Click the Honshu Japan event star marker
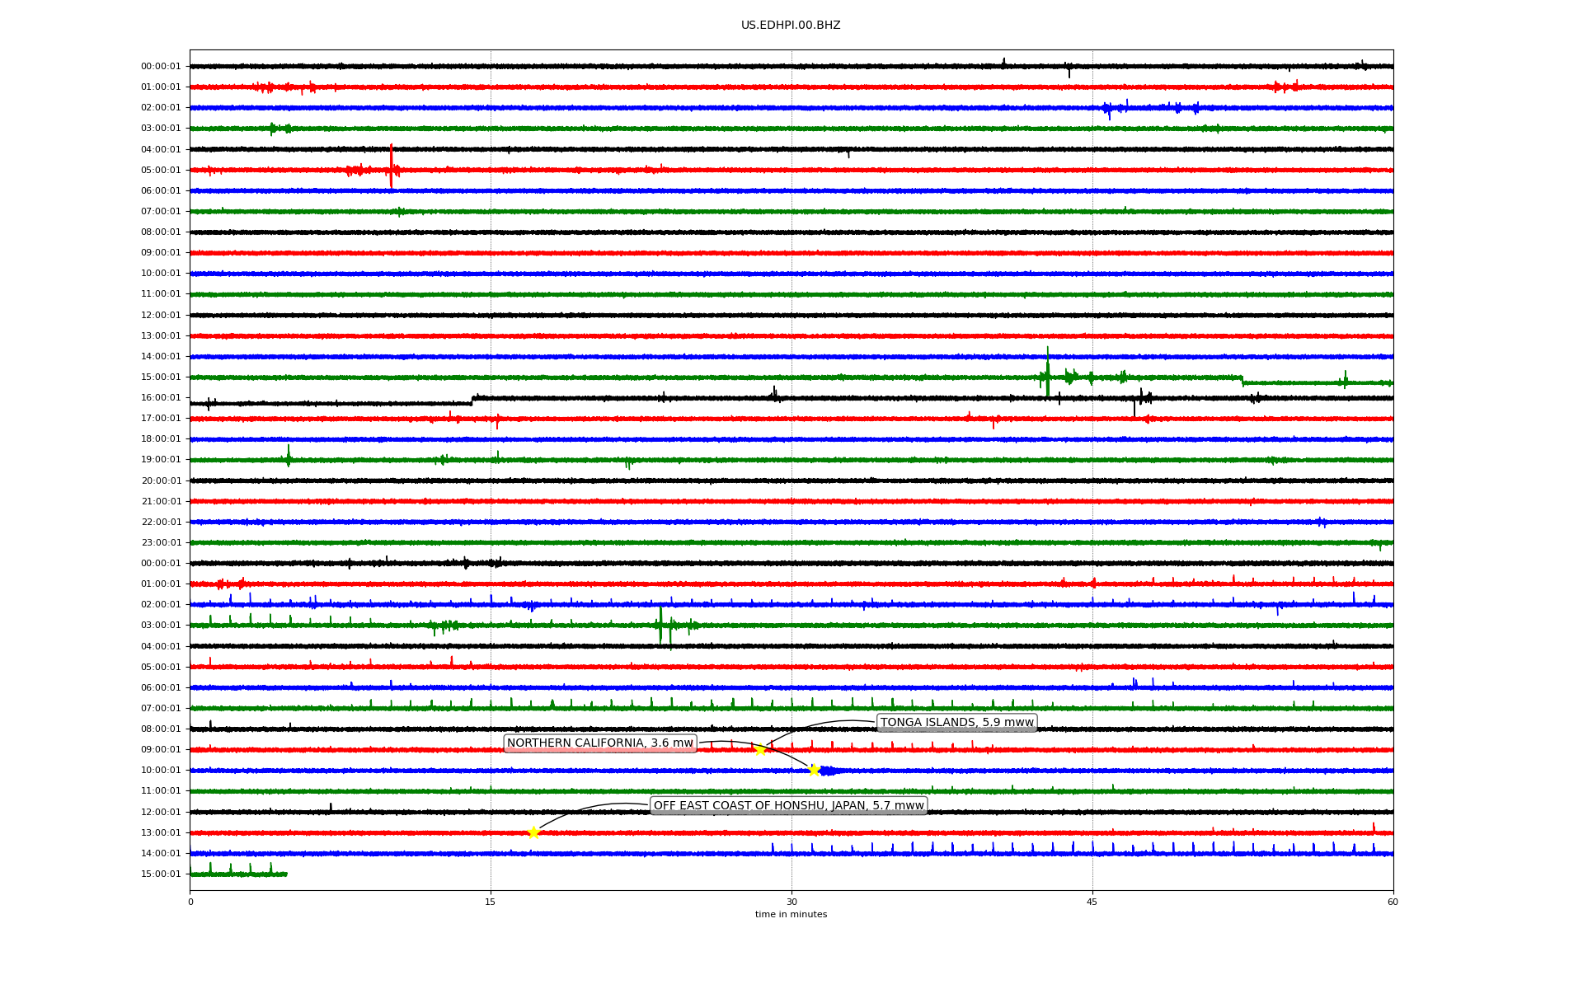This screenshot has width=1583, height=989. 533,832
